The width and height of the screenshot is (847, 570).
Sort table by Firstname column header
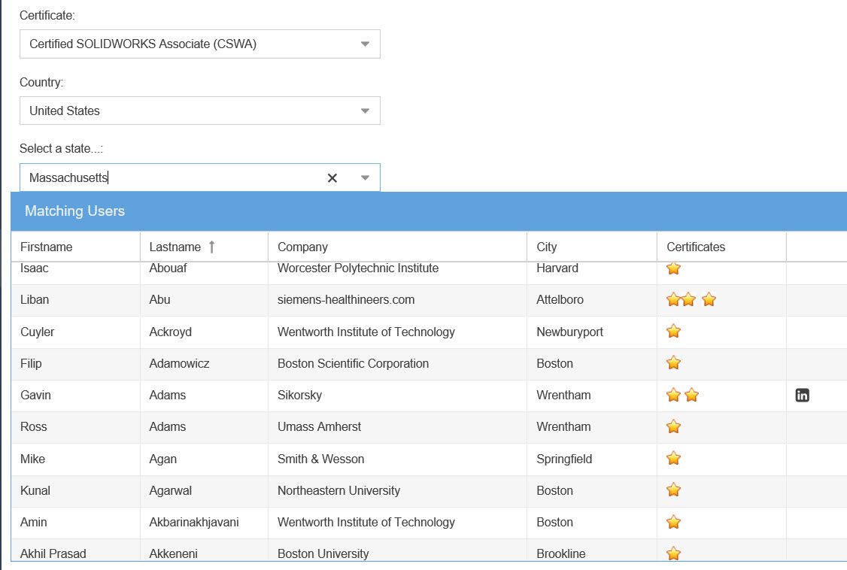(x=47, y=247)
